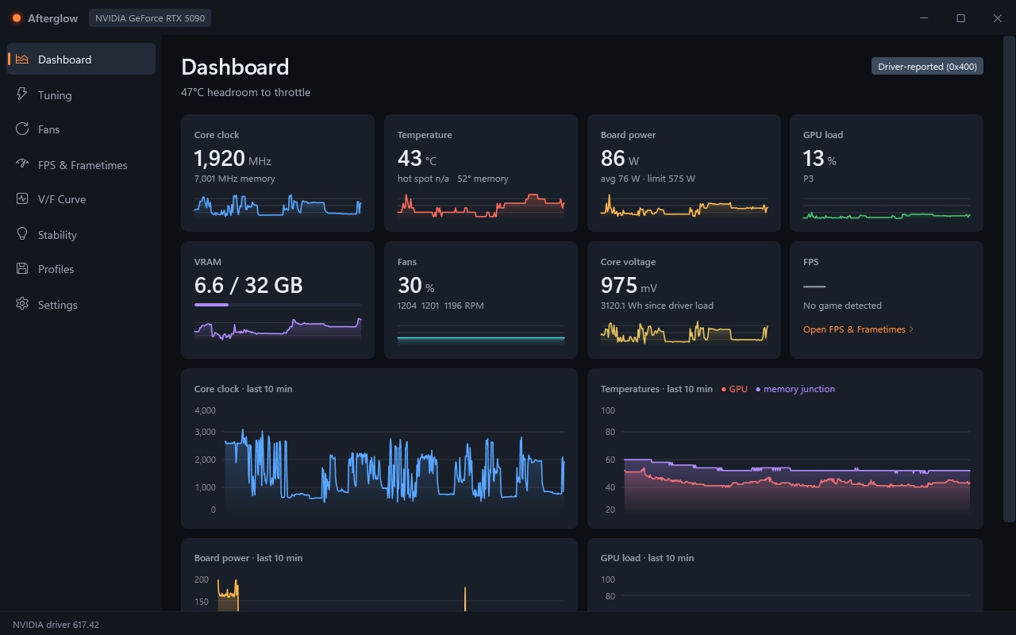Click '3120.1 Wh since driver load' text
This screenshot has width=1016, height=635.
(657, 306)
